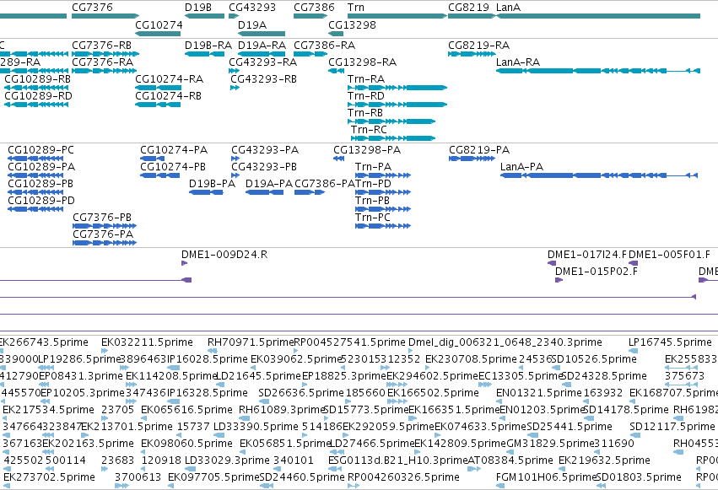718x490 pixels.
Task: Select the CG10274-RB transcript label
Action: (168, 96)
